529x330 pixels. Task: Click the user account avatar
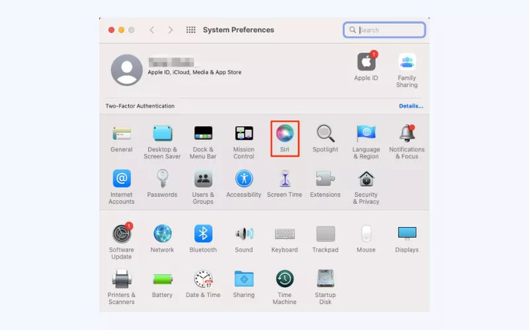(127, 70)
